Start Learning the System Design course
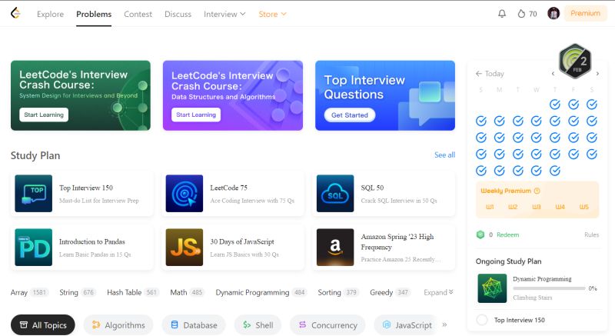Viewport: 615px width, 336px height. pos(44,115)
